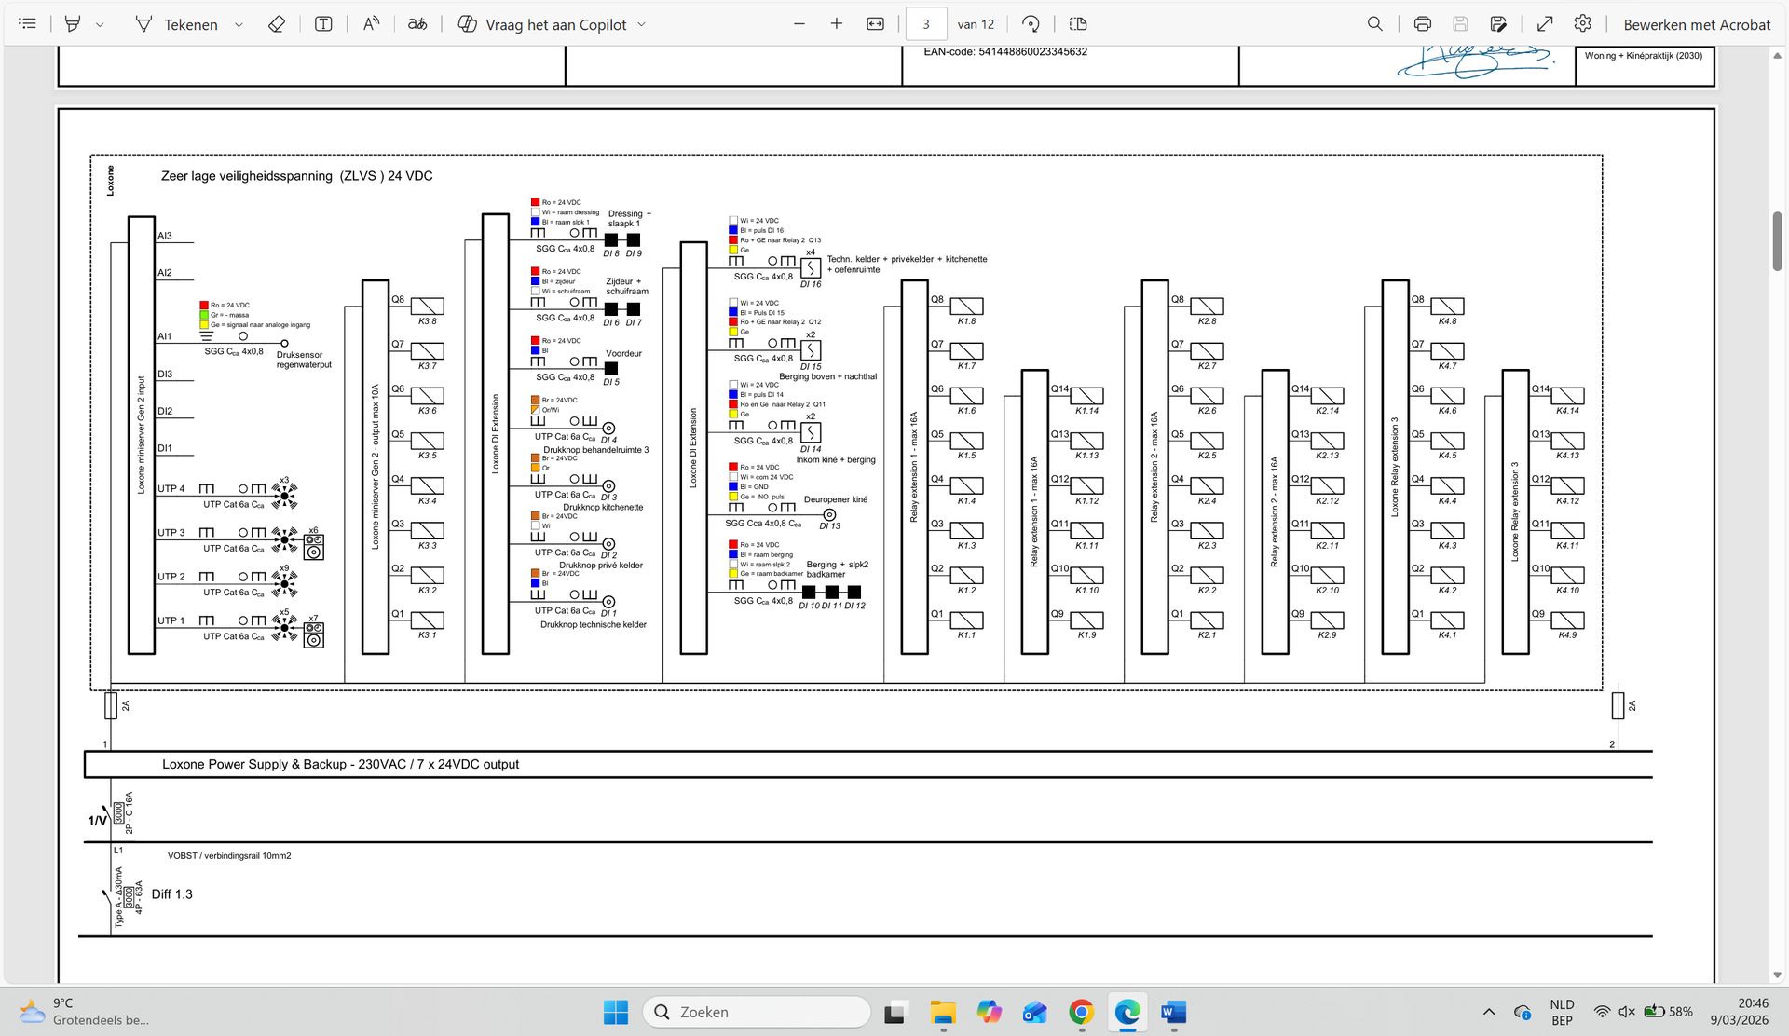Toggle the Page view layout button
The height and width of the screenshot is (1036, 1789).
[1078, 24]
